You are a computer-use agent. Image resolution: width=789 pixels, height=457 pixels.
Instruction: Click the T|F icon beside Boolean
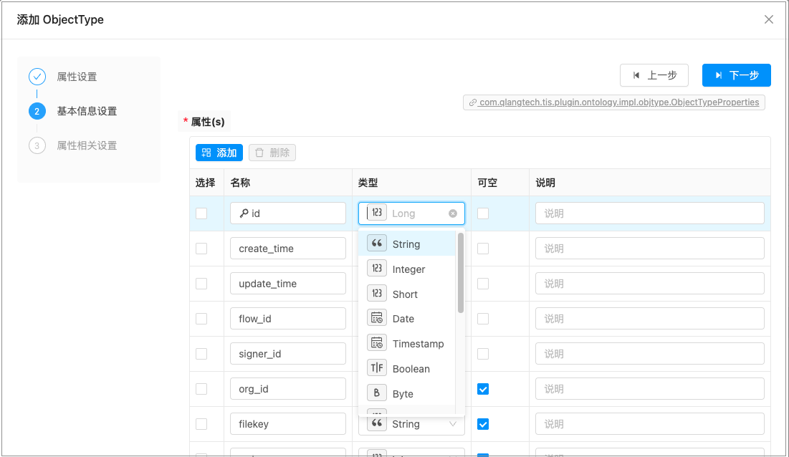[x=377, y=368]
